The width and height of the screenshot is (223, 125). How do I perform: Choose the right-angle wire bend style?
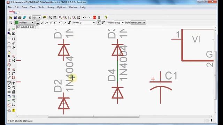pos(38,23)
